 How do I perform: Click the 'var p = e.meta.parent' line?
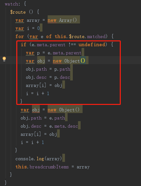(x=54, y=53)
